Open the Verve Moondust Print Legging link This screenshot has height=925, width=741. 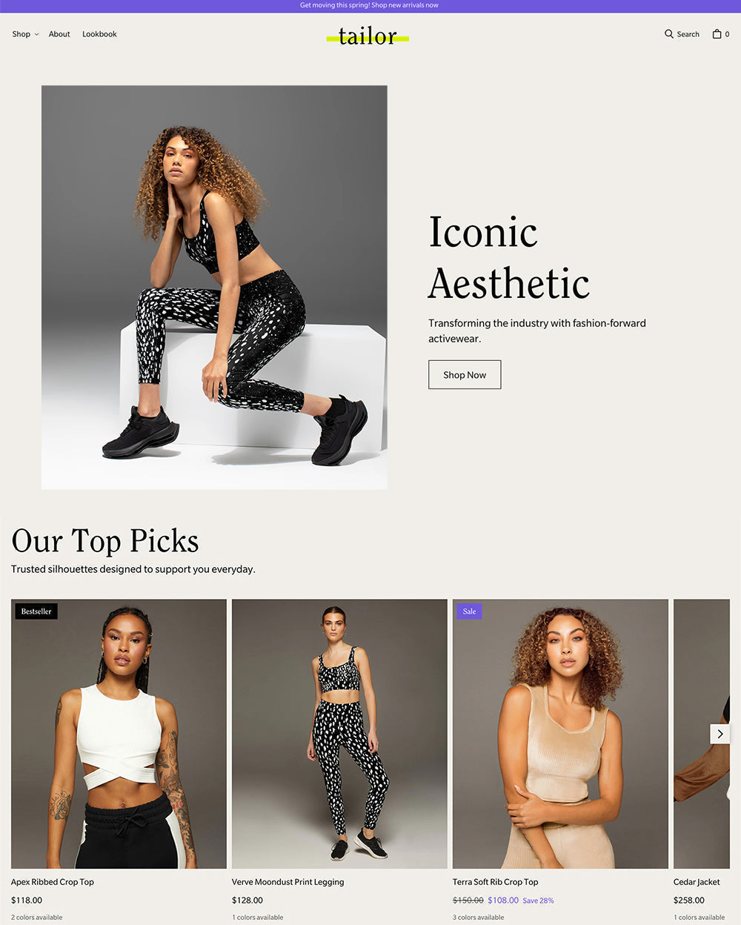coord(288,882)
